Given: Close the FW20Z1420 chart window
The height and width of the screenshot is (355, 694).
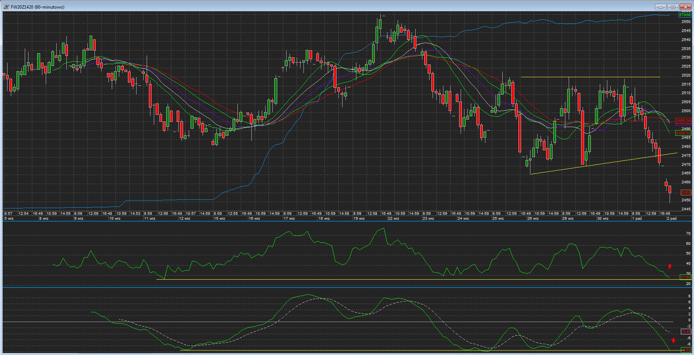Looking at the screenshot, I should coord(686,7).
